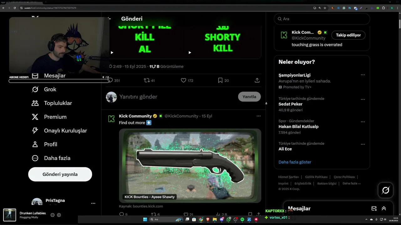Open options for ŞampiyonlarLigi trend
The height and width of the screenshot is (225, 401).
[x=363, y=75]
